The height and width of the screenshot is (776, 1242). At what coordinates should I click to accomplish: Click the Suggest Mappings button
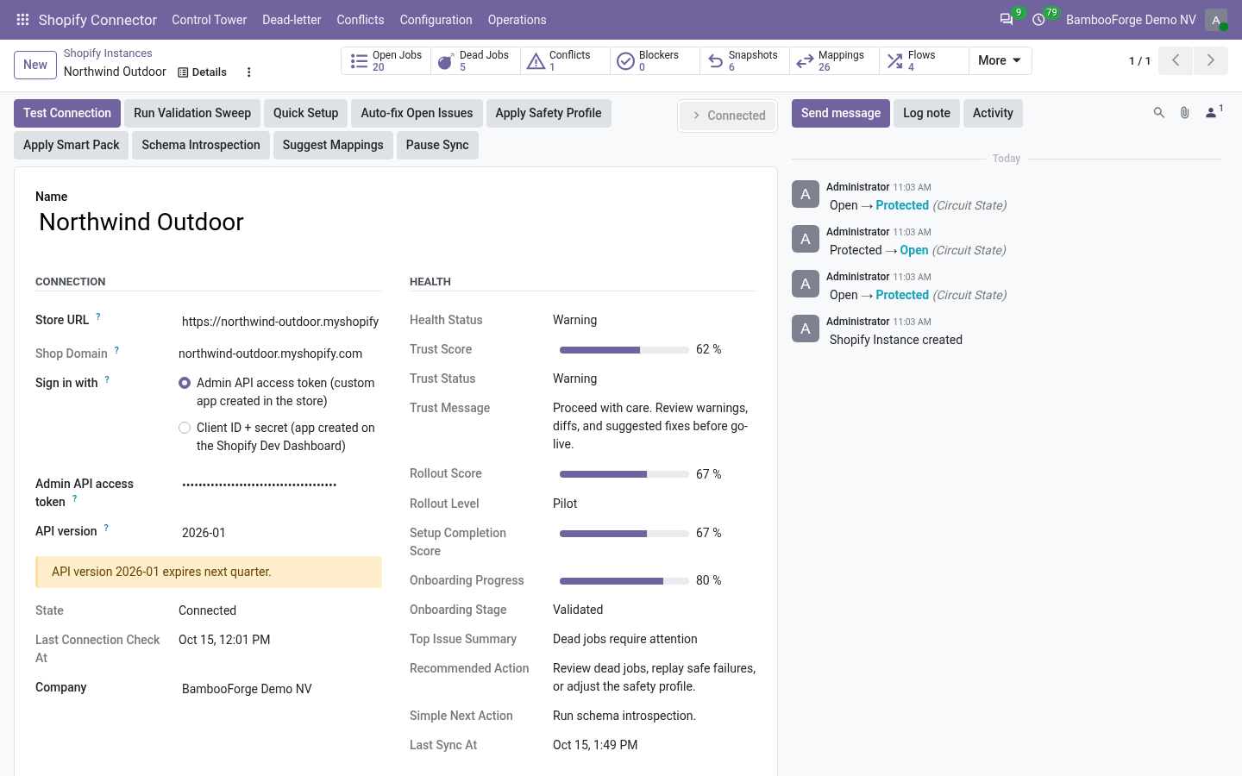[333, 145]
